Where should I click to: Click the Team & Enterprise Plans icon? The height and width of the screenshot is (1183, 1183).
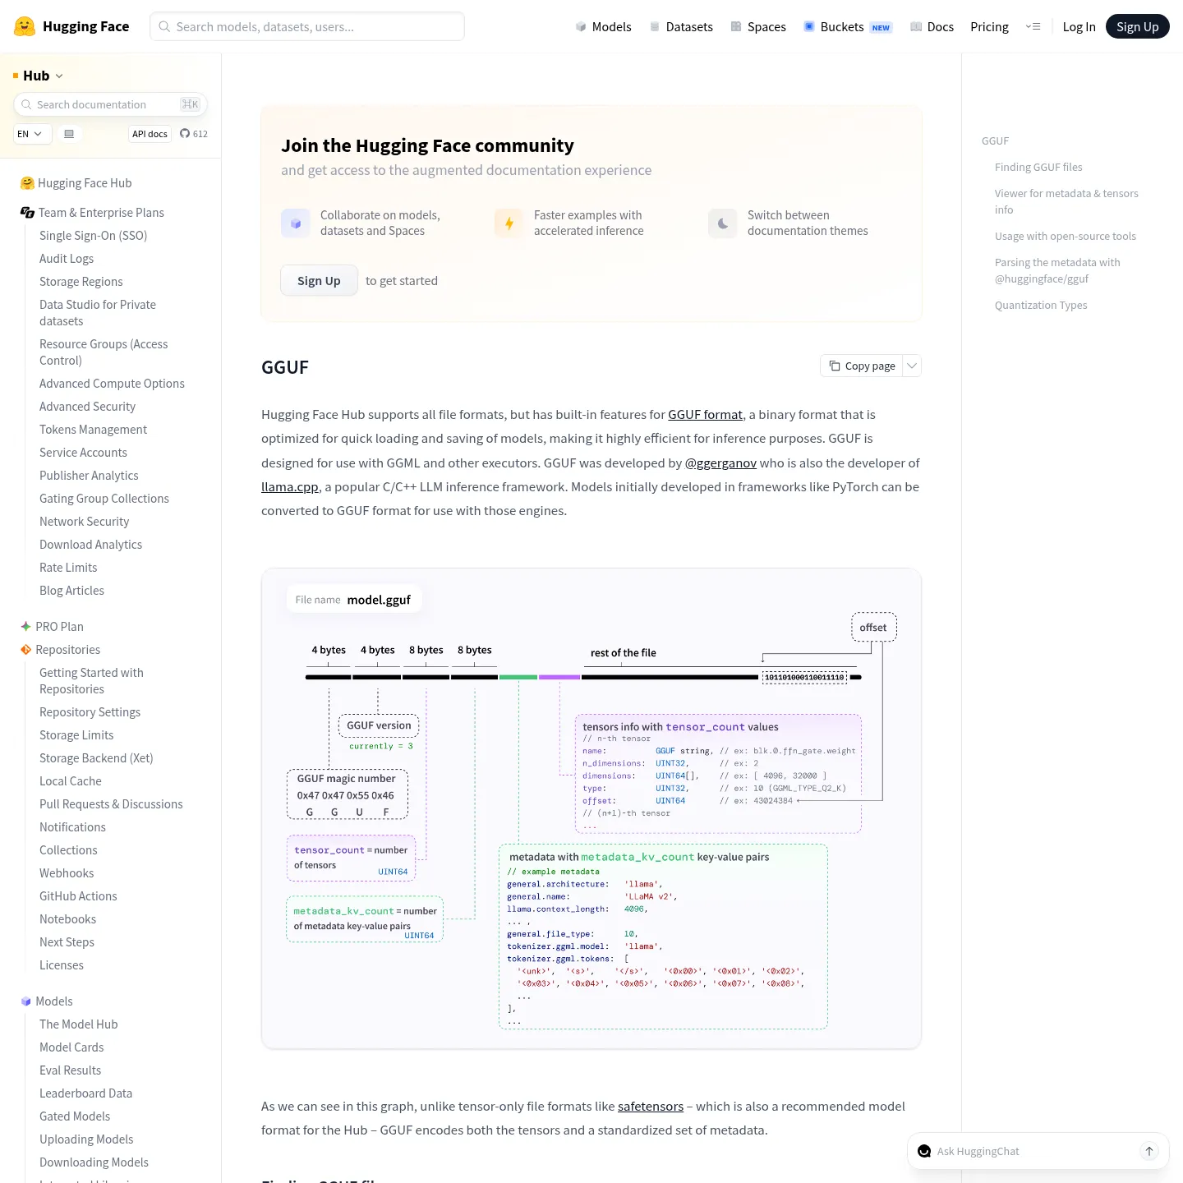(27, 213)
